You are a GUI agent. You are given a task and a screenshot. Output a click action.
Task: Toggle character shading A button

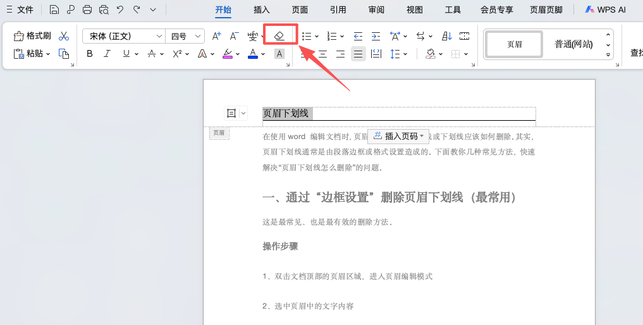279,54
